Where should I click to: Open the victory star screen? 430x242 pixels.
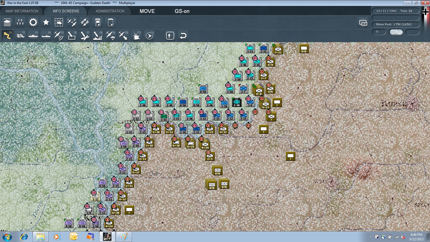pyautogui.click(x=46, y=22)
